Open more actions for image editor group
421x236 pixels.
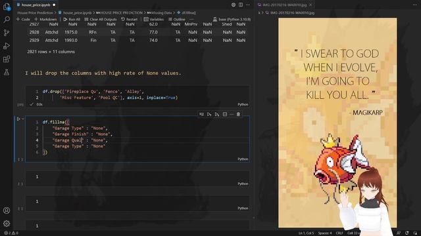414,5
